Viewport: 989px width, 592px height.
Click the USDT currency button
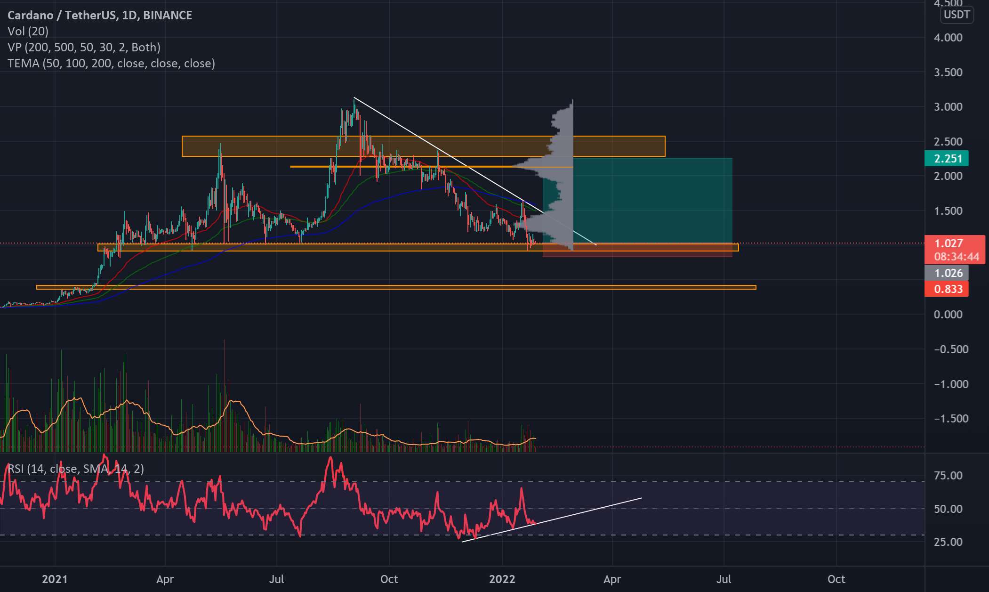click(957, 15)
